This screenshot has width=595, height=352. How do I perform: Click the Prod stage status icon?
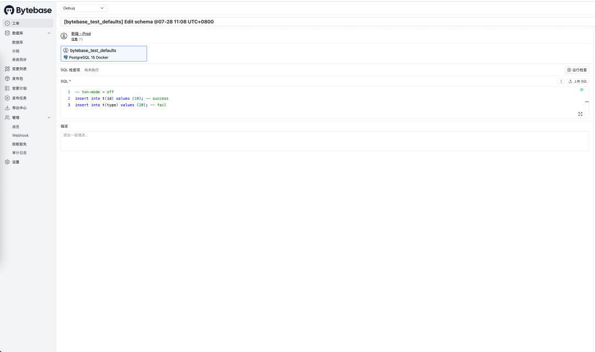[x=64, y=36]
